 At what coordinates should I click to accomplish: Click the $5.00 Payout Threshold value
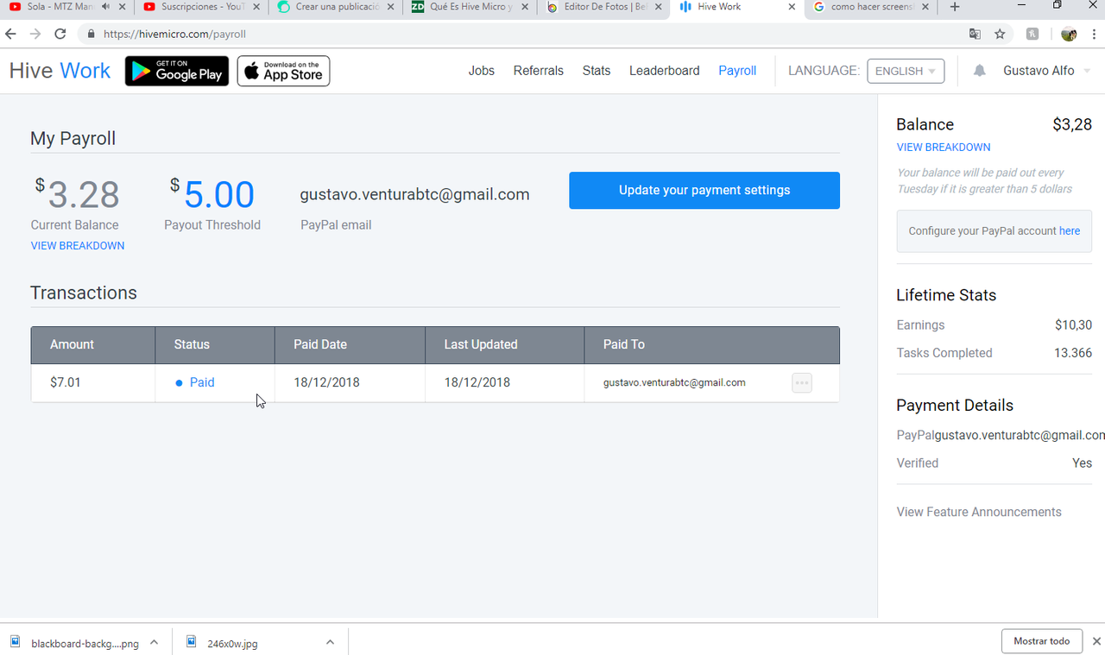click(212, 195)
